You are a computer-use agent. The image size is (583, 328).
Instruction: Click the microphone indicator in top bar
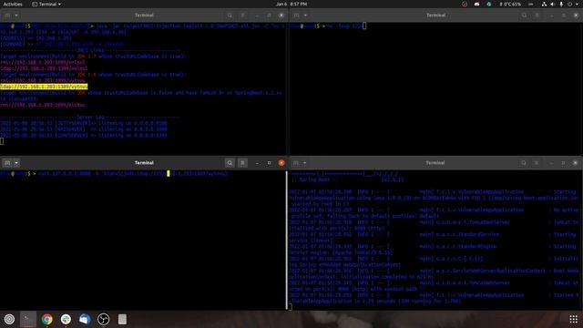pyautogui.click(x=561, y=4)
